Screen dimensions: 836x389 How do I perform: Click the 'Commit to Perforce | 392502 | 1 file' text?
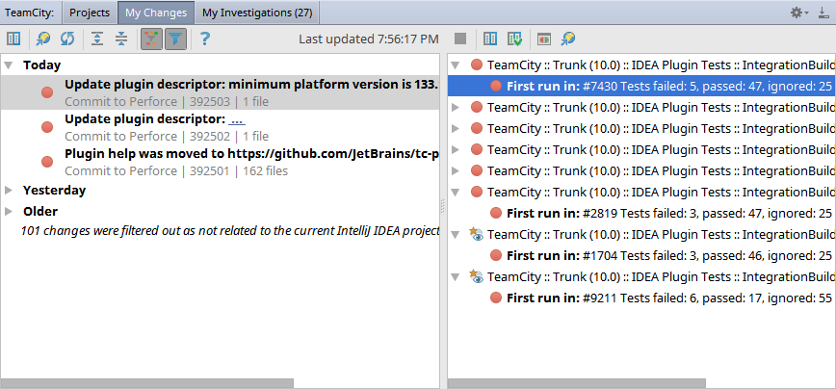coord(167,137)
